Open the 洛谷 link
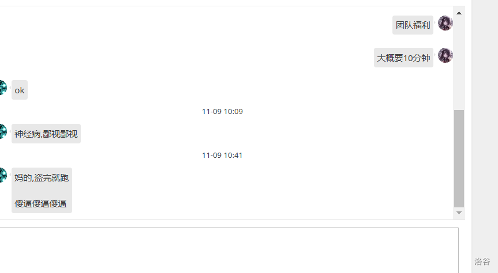 (x=482, y=261)
